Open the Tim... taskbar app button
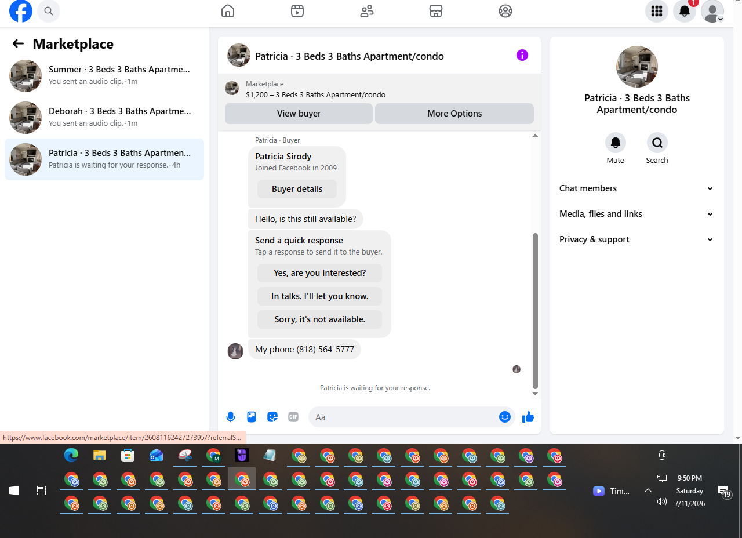Screen dimensions: 742x538 [x=612, y=491]
